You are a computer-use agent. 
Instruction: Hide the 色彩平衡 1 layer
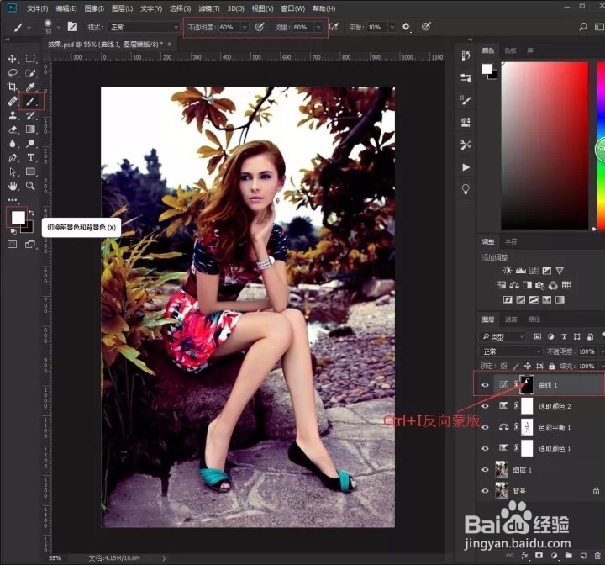point(485,427)
